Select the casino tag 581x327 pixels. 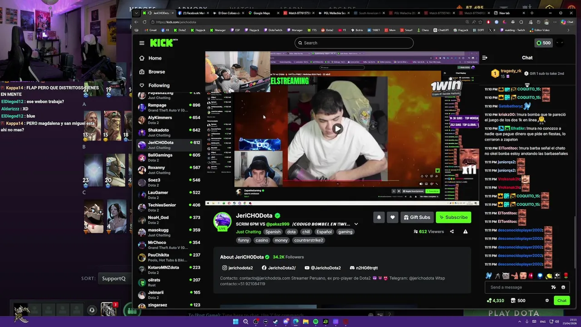(x=261, y=240)
